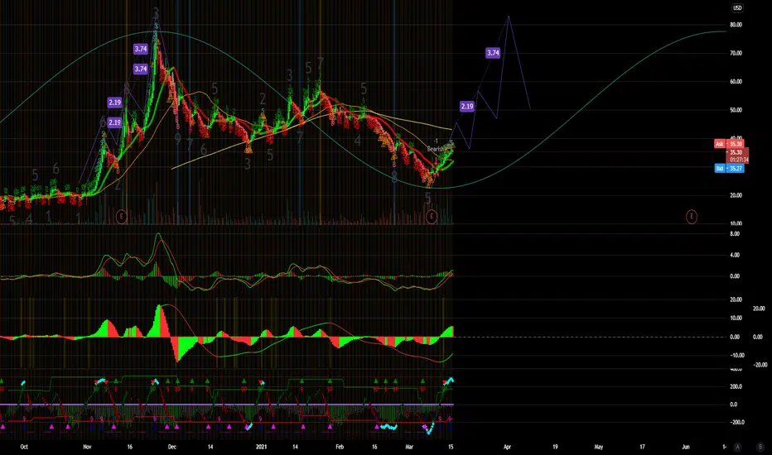772x455 pixels.
Task: Click the Oct time axis label
Action: [x=24, y=447]
